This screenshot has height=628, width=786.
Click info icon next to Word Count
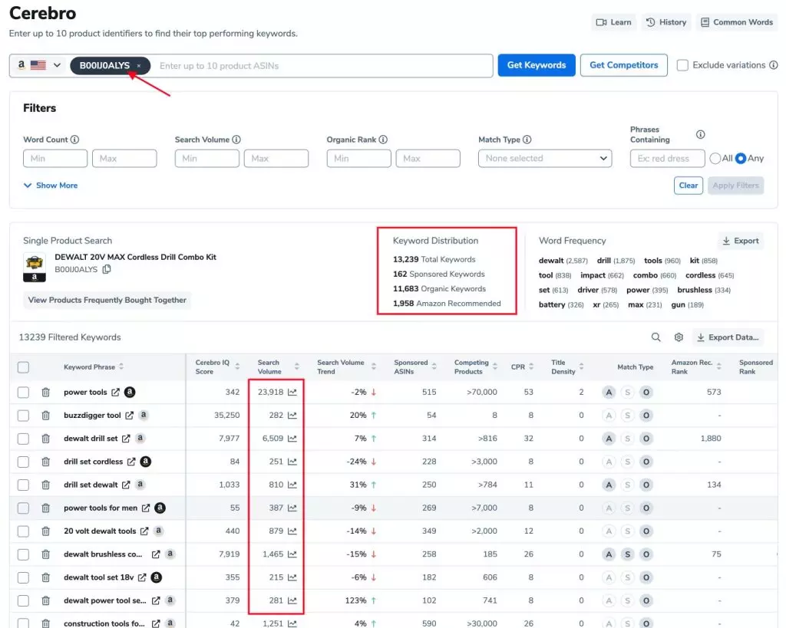pyautogui.click(x=75, y=140)
